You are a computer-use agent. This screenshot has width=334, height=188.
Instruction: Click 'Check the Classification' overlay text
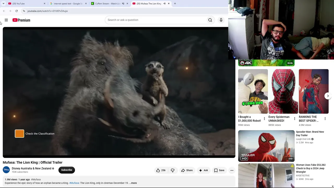[x=40, y=134]
